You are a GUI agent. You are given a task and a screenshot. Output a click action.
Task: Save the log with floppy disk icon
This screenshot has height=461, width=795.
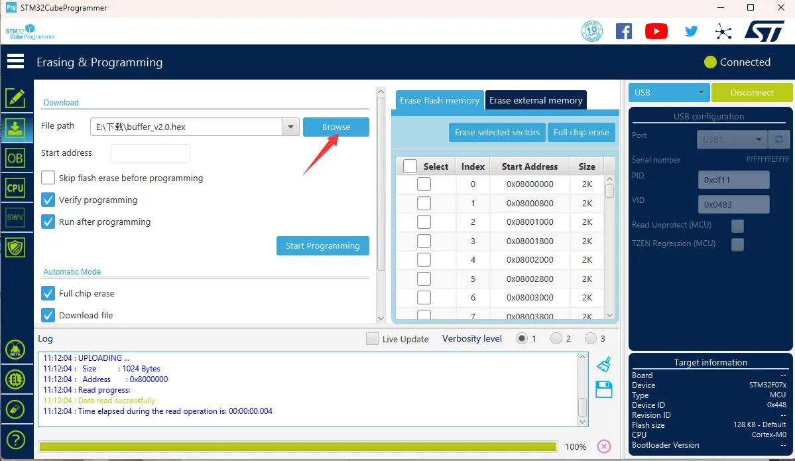point(603,389)
